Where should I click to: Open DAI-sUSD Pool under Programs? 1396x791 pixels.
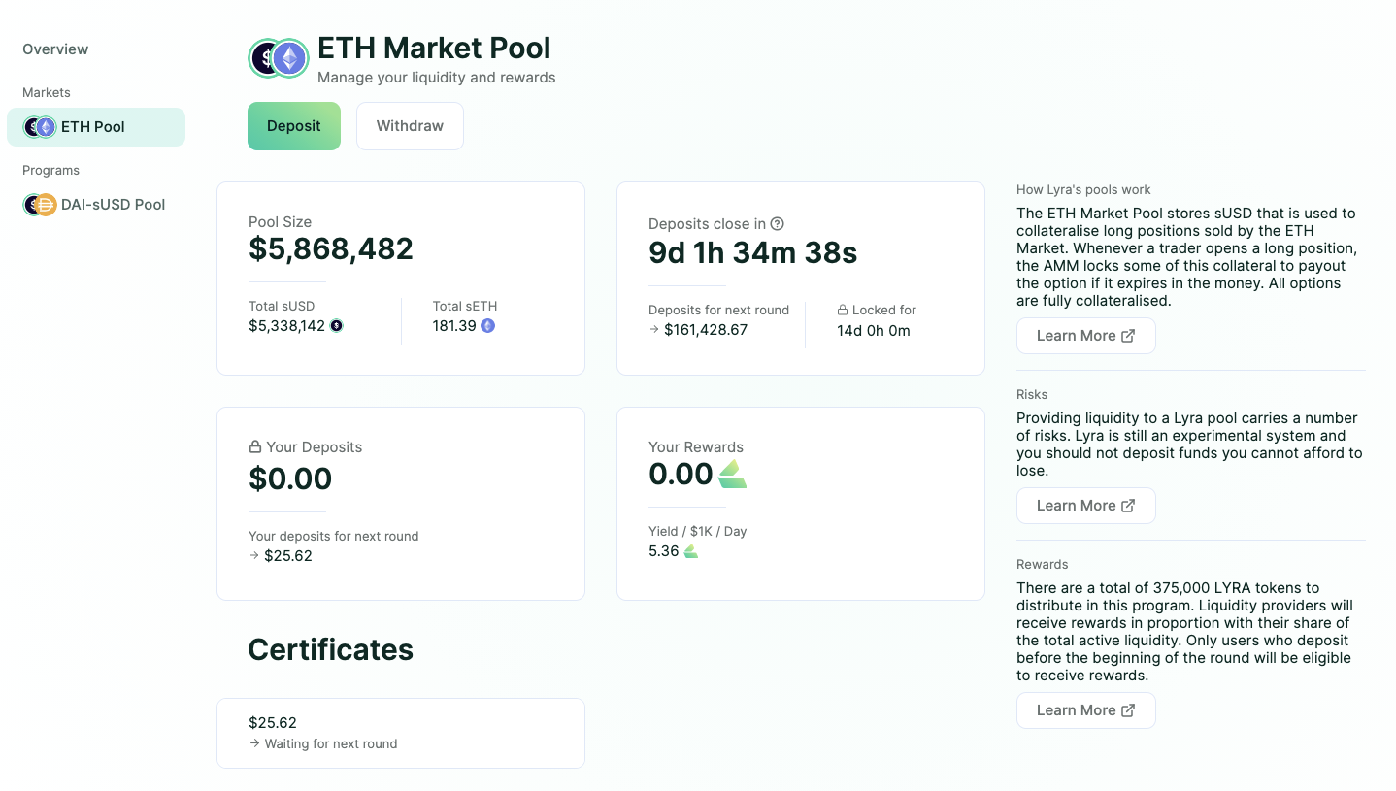[96, 205]
